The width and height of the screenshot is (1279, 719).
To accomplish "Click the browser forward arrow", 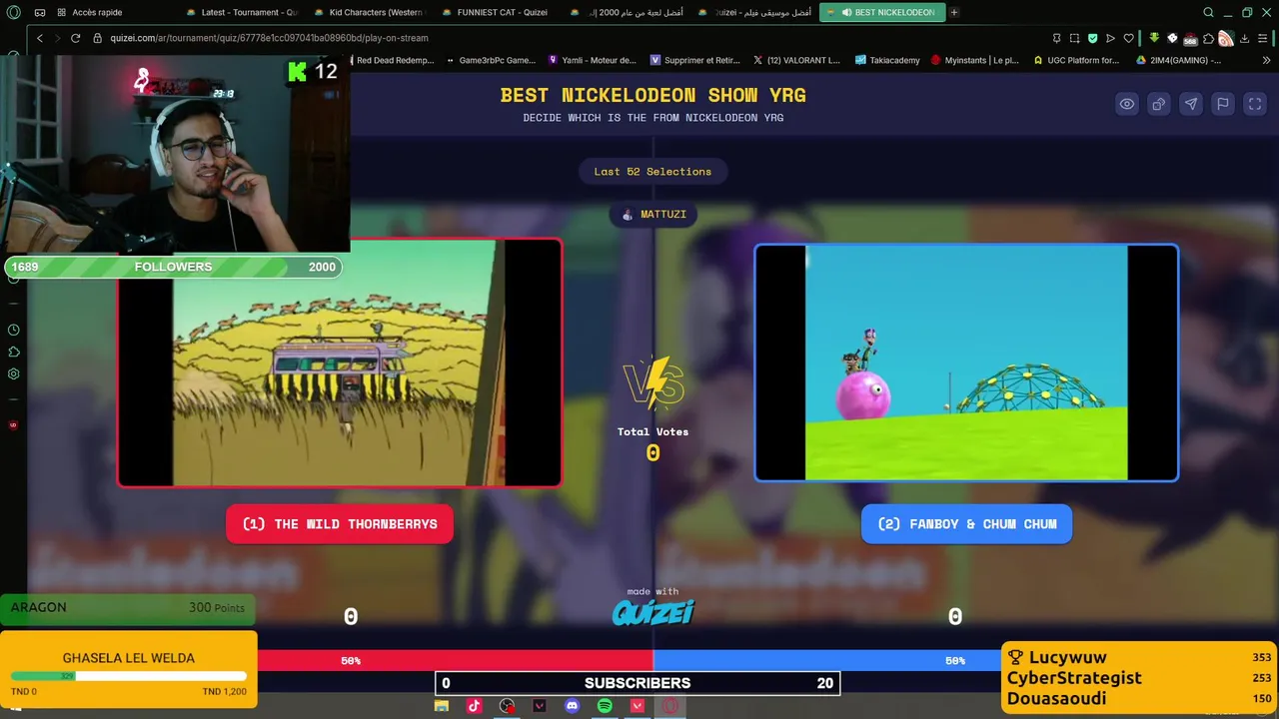I will click(57, 38).
